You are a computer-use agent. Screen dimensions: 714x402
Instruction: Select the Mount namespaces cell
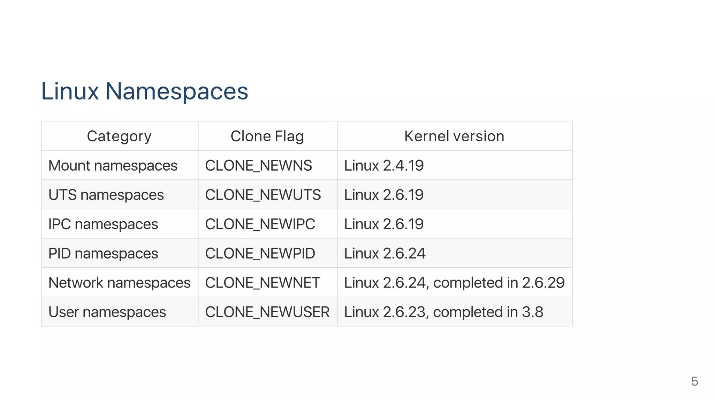pos(113,165)
